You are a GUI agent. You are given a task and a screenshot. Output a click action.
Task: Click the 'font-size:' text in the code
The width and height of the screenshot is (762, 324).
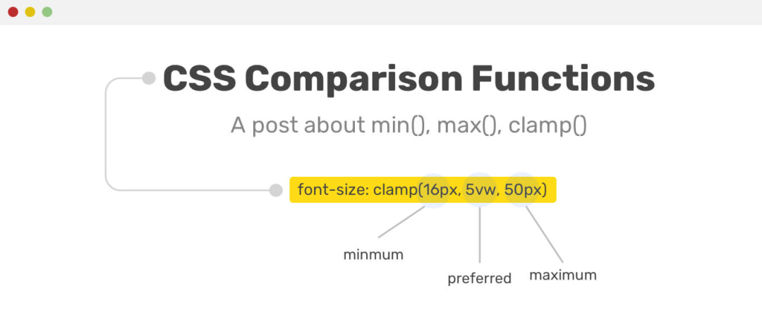(x=333, y=189)
